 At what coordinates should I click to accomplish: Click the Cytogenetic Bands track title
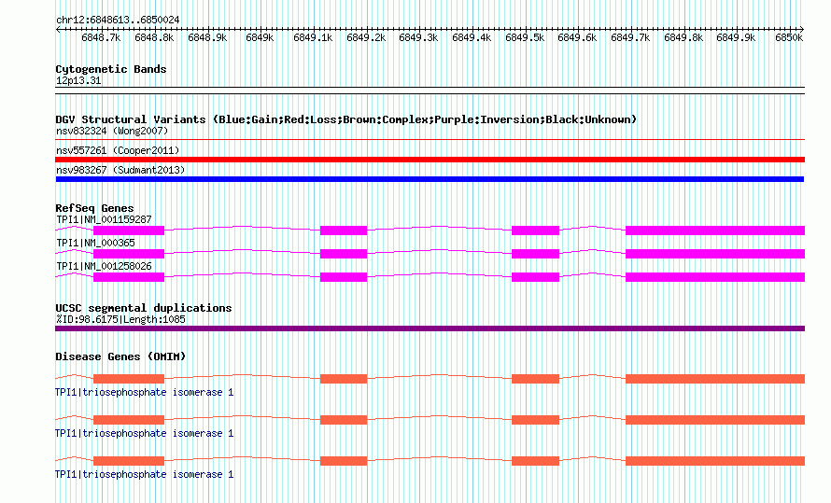(111, 69)
